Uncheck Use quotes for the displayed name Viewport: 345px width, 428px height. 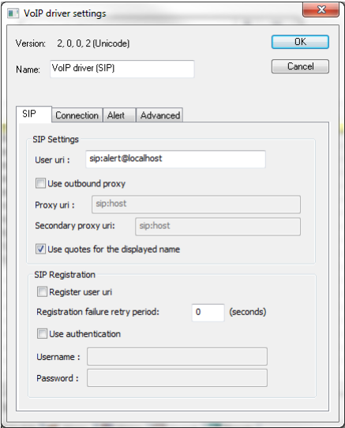pyautogui.click(x=40, y=249)
